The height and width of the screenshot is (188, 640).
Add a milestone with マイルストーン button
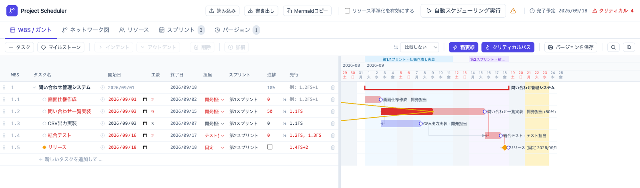point(61,47)
